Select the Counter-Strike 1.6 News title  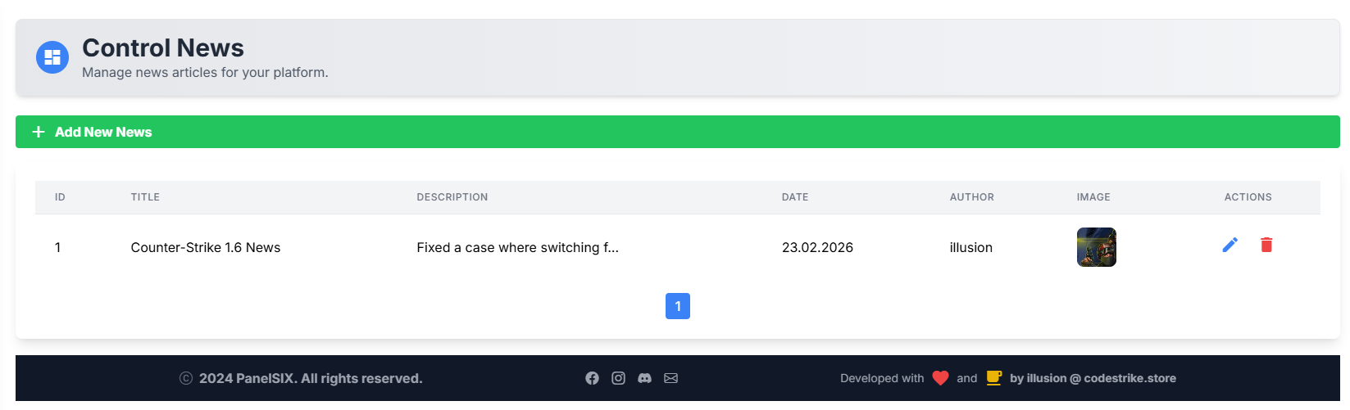point(205,248)
